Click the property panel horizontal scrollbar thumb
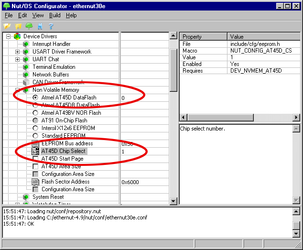This screenshot has width=303, height=250. click(220, 118)
